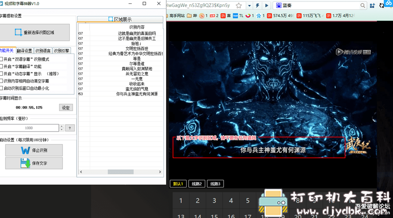This screenshot has width=393, height=218.
Task: Select episode 5 in the episode grid
Action: click(x=248, y=200)
